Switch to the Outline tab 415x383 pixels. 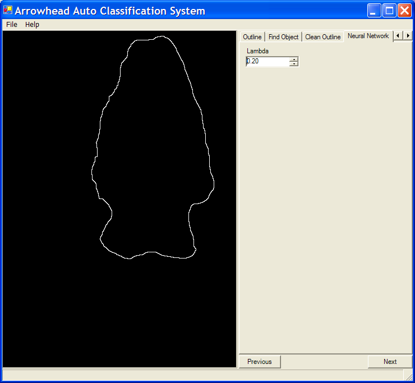click(x=252, y=37)
